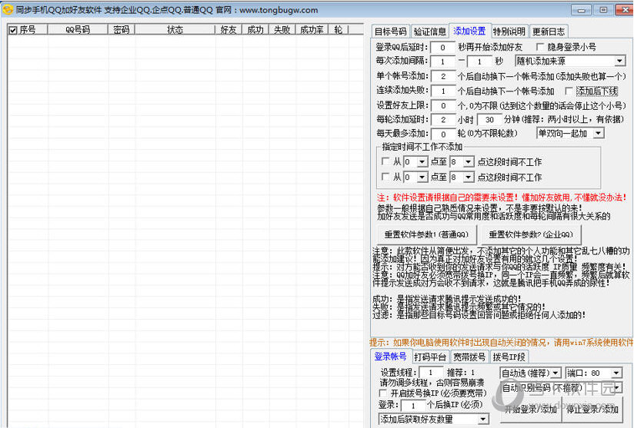Screen dimensions: 634x428
Task: Minimize the application window
Action: (x=581, y=10)
